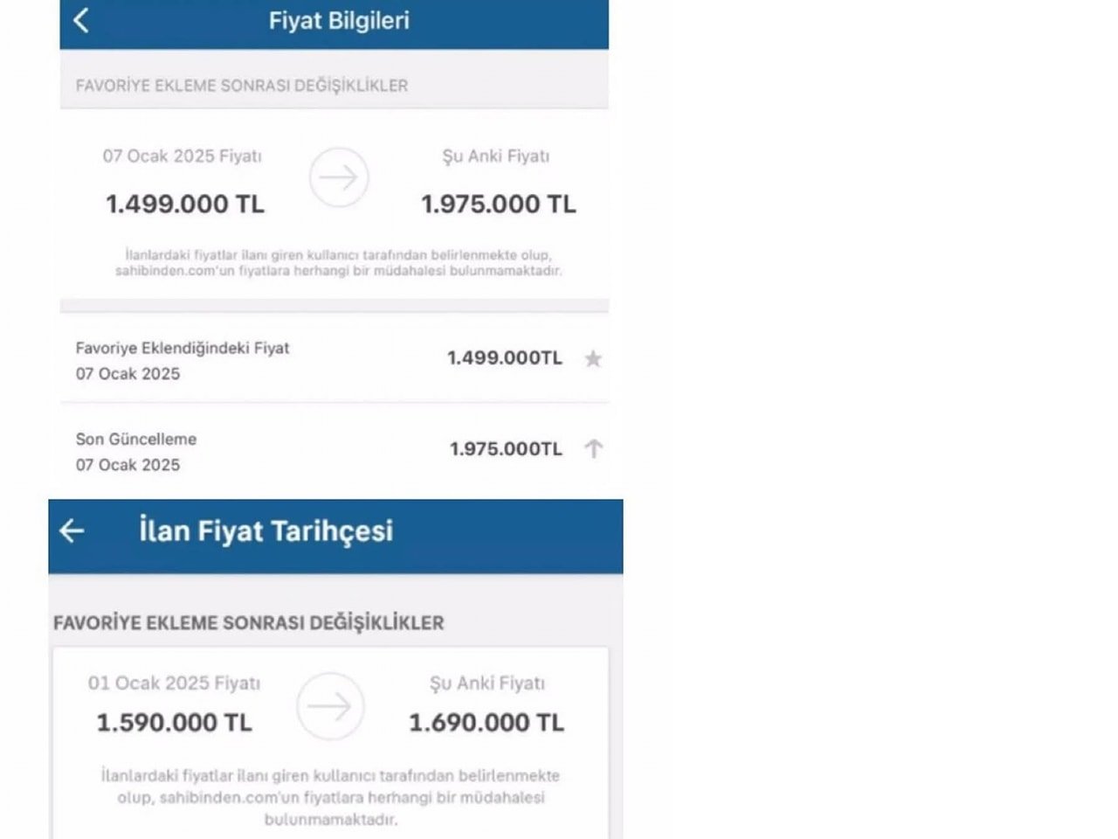Toggle favorite marker in Favoriye Eklendiğindeki Fiyat row

pos(595,358)
